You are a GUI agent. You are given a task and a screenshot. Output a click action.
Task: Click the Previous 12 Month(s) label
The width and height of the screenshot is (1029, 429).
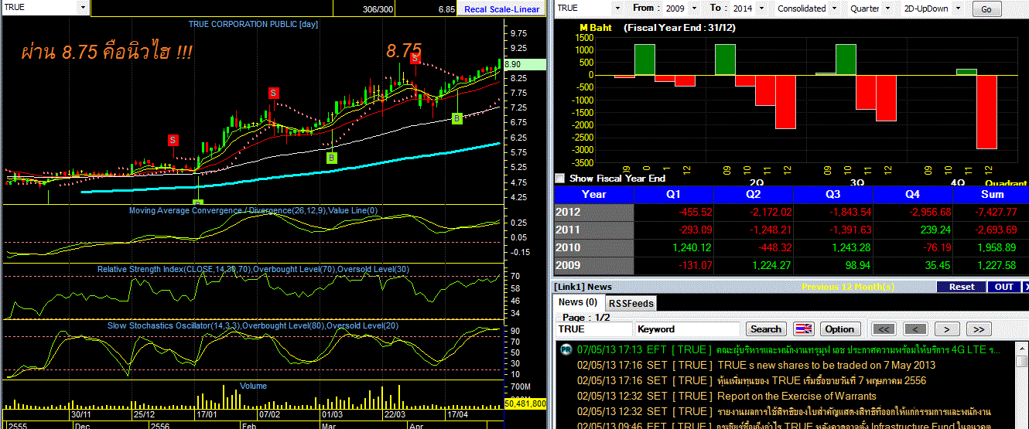coord(848,287)
